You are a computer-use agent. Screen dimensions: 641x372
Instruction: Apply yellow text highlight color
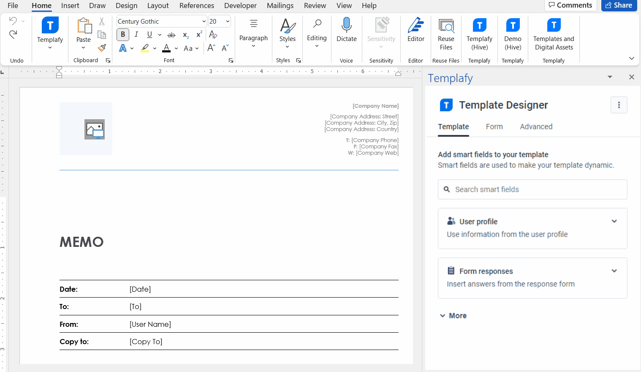point(145,48)
